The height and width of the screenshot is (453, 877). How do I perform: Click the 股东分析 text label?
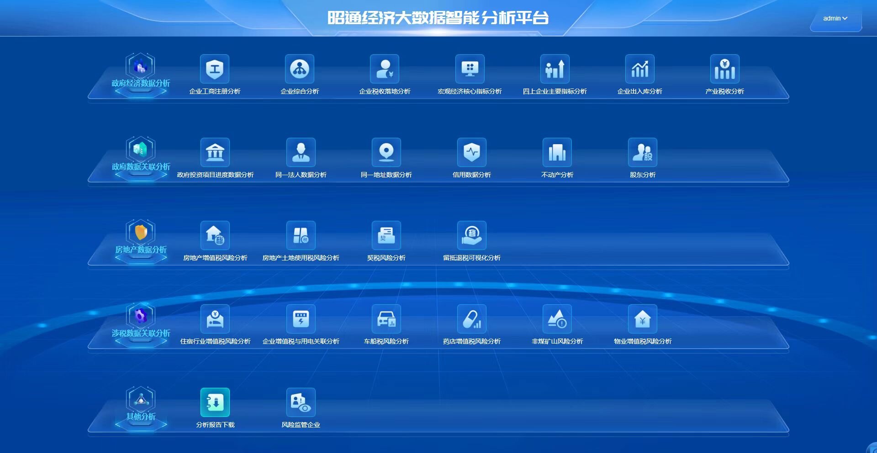[x=643, y=175]
